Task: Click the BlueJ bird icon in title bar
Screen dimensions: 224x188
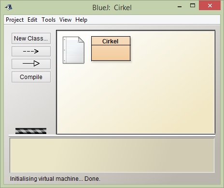Action: coord(9,7)
